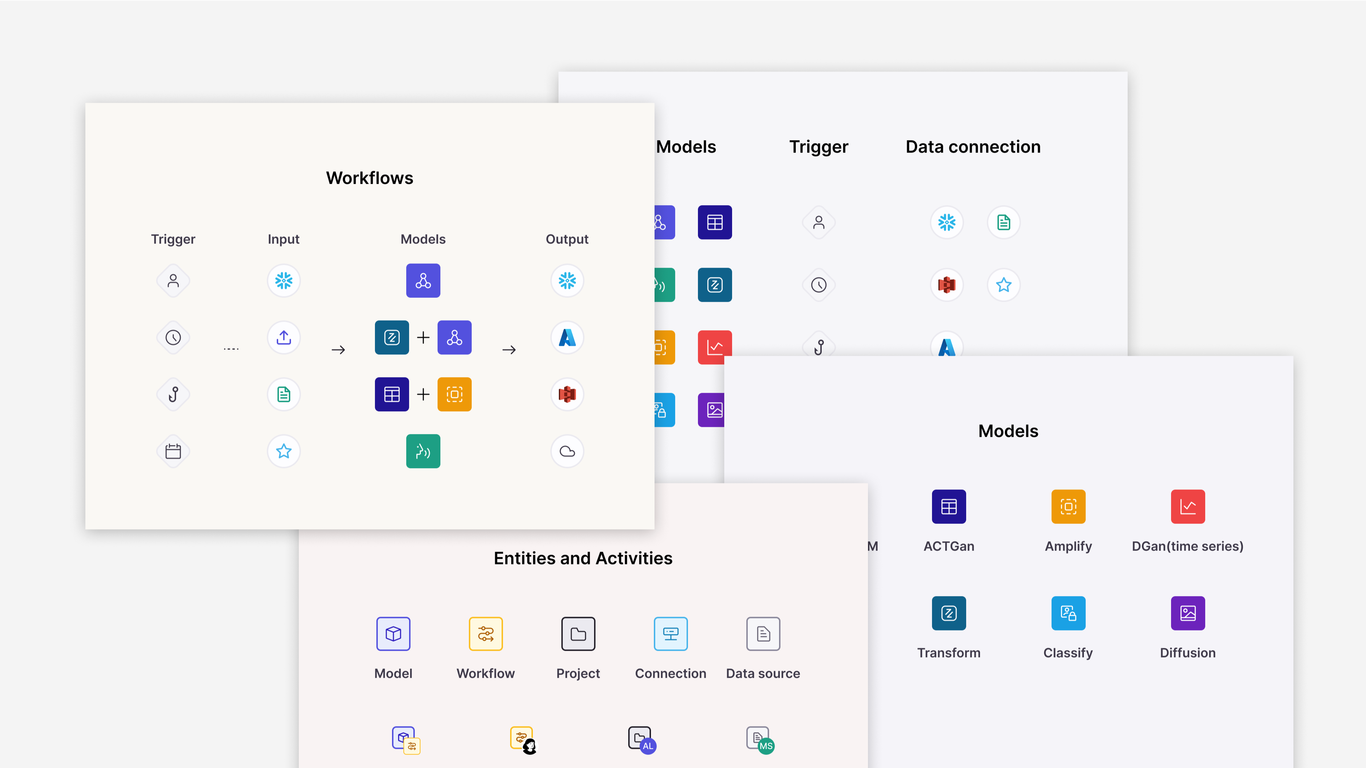Click the Entities and Activities heading
1366x768 pixels.
[583, 558]
